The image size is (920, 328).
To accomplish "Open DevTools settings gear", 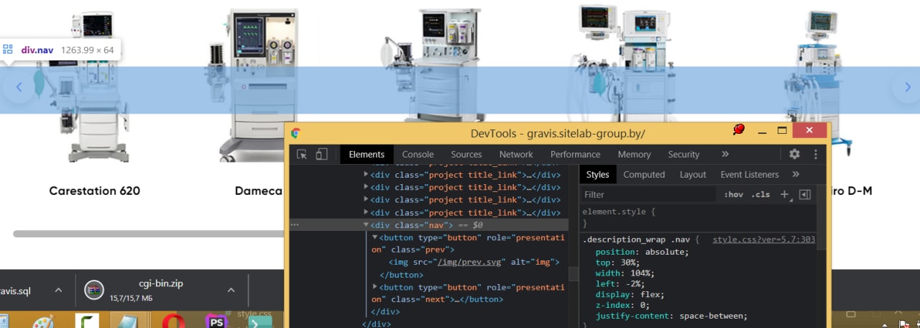I will pos(794,154).
